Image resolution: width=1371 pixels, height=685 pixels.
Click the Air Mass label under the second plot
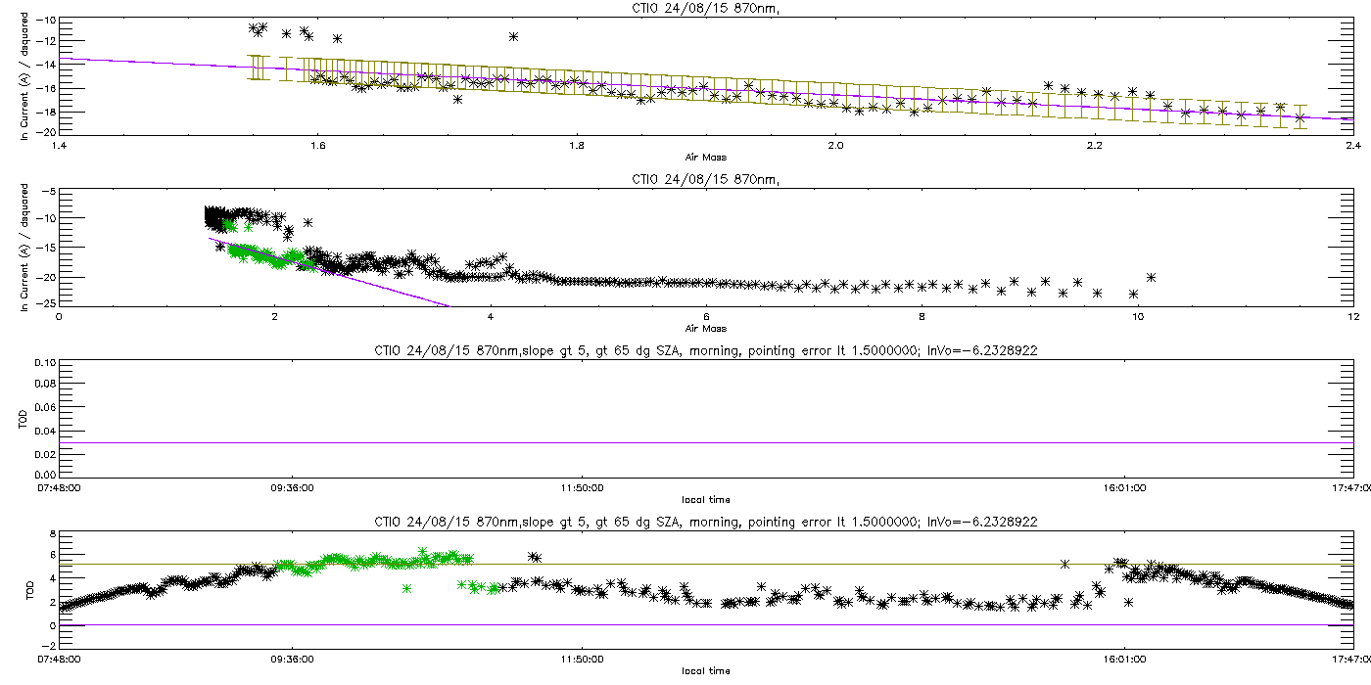[705, 328]
